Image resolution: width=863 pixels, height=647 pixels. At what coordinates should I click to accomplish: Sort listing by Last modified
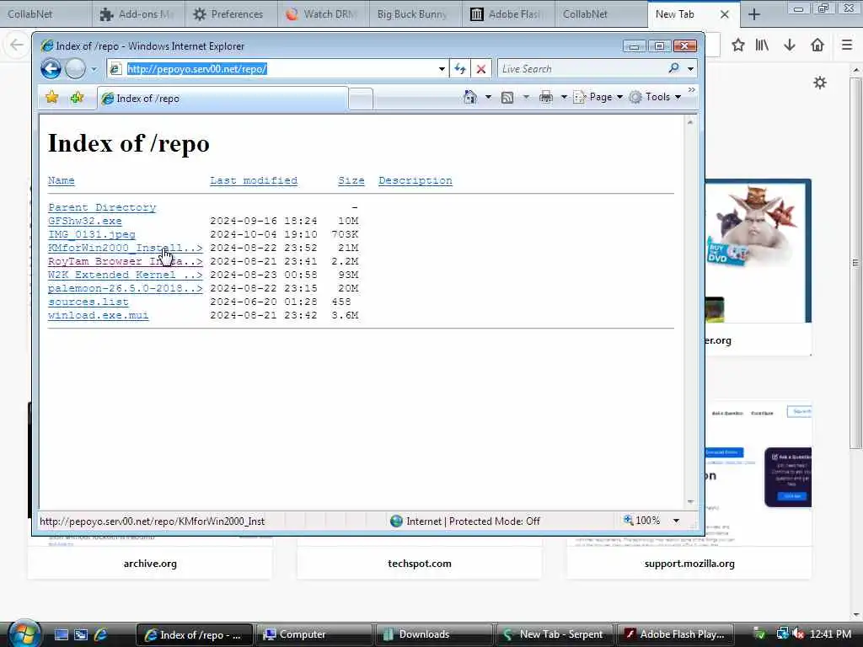pyautogui.click(x=254, y=180)
